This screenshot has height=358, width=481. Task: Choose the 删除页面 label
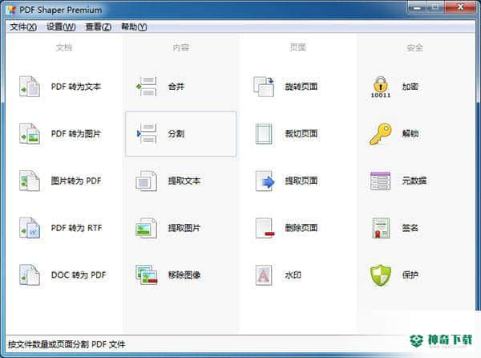pos(301,228)
